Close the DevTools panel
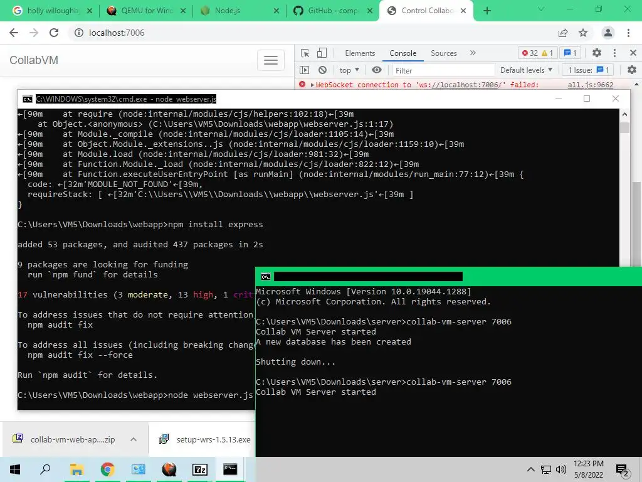This screenshot has width=642, height=482. [633, 53]
